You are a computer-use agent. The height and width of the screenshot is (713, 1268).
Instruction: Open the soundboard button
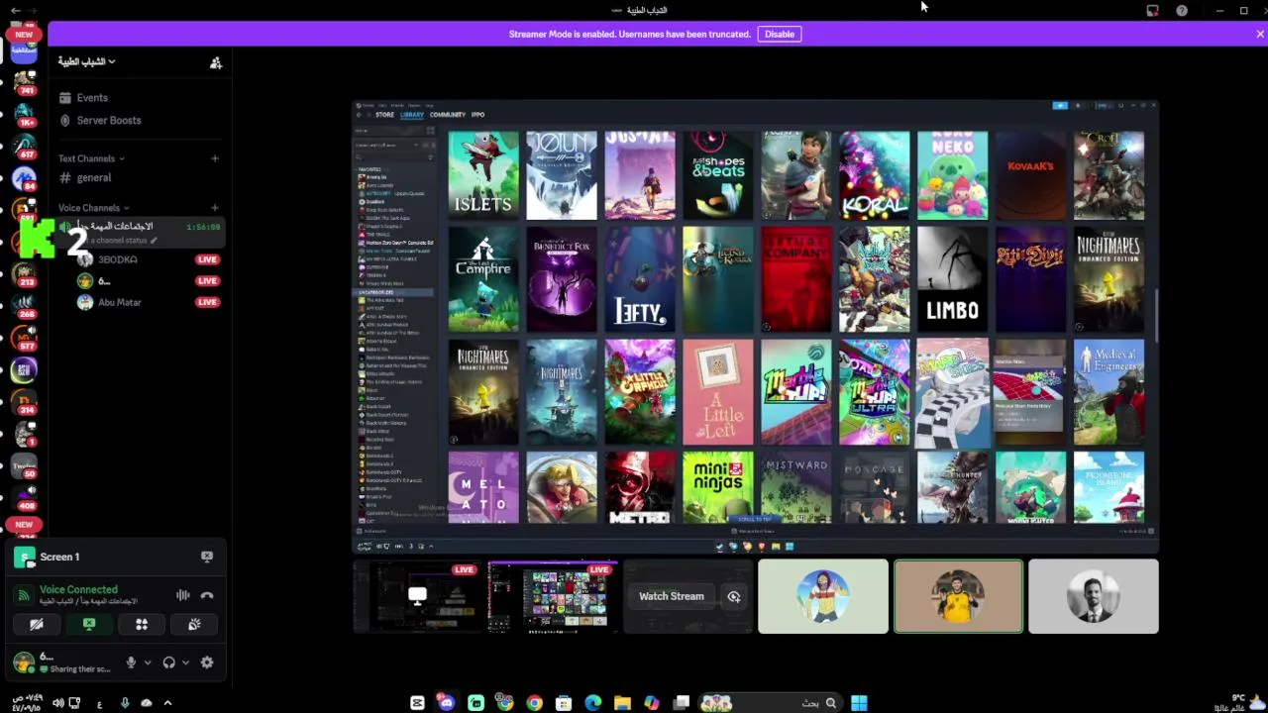click(194, 625)
